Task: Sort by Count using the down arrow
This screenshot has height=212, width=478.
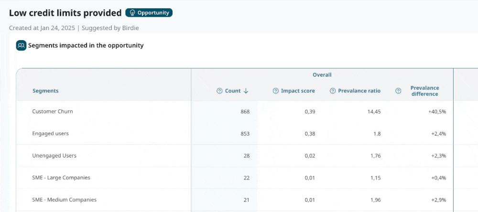Action: [246, 91]
